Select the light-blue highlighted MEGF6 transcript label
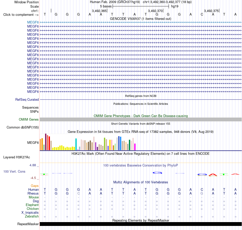The width and height of the screenshot is (242, 230). 33,22
